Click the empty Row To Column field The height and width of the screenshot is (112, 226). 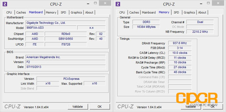[180, 91]
